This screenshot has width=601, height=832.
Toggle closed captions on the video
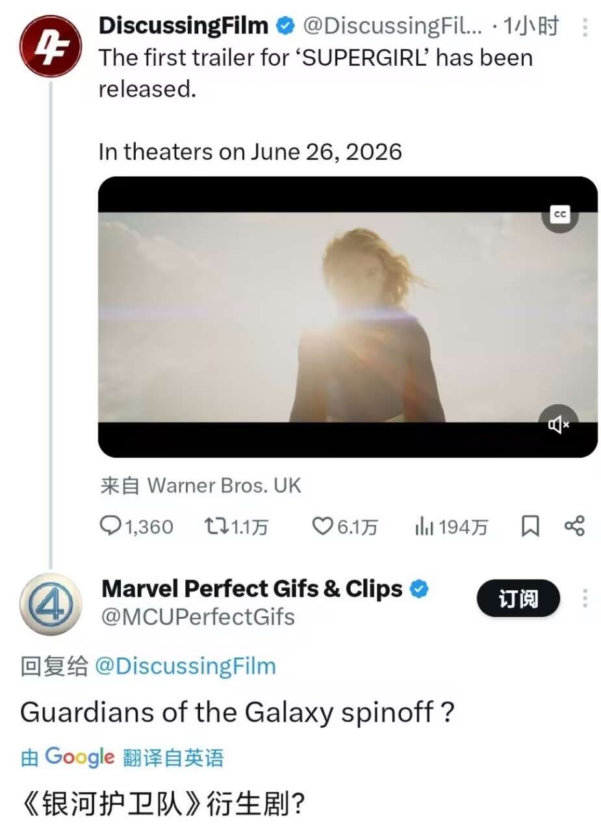pos(559,214)
